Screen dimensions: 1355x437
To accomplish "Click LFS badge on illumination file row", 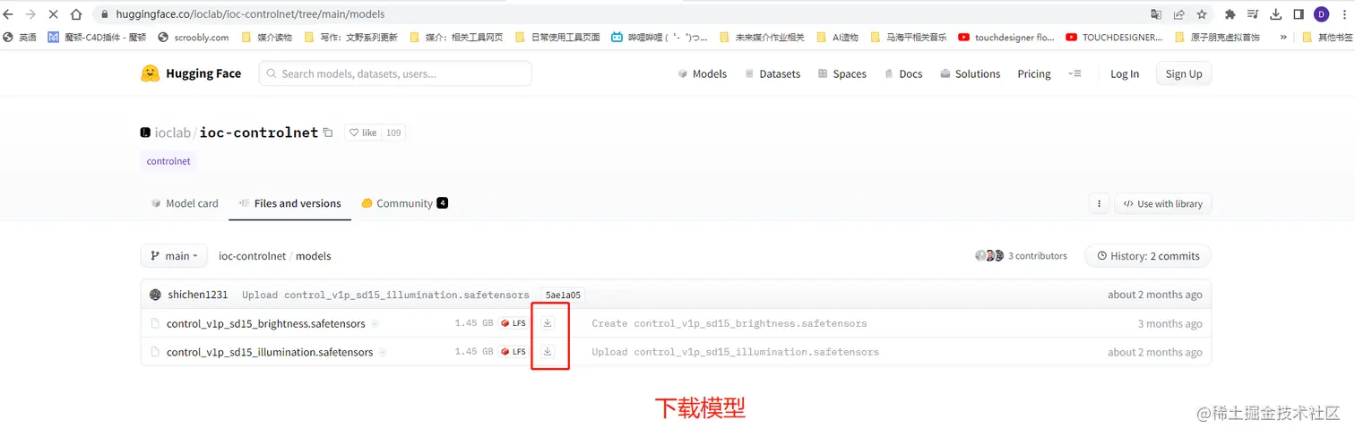I will [x=514, y=352].
